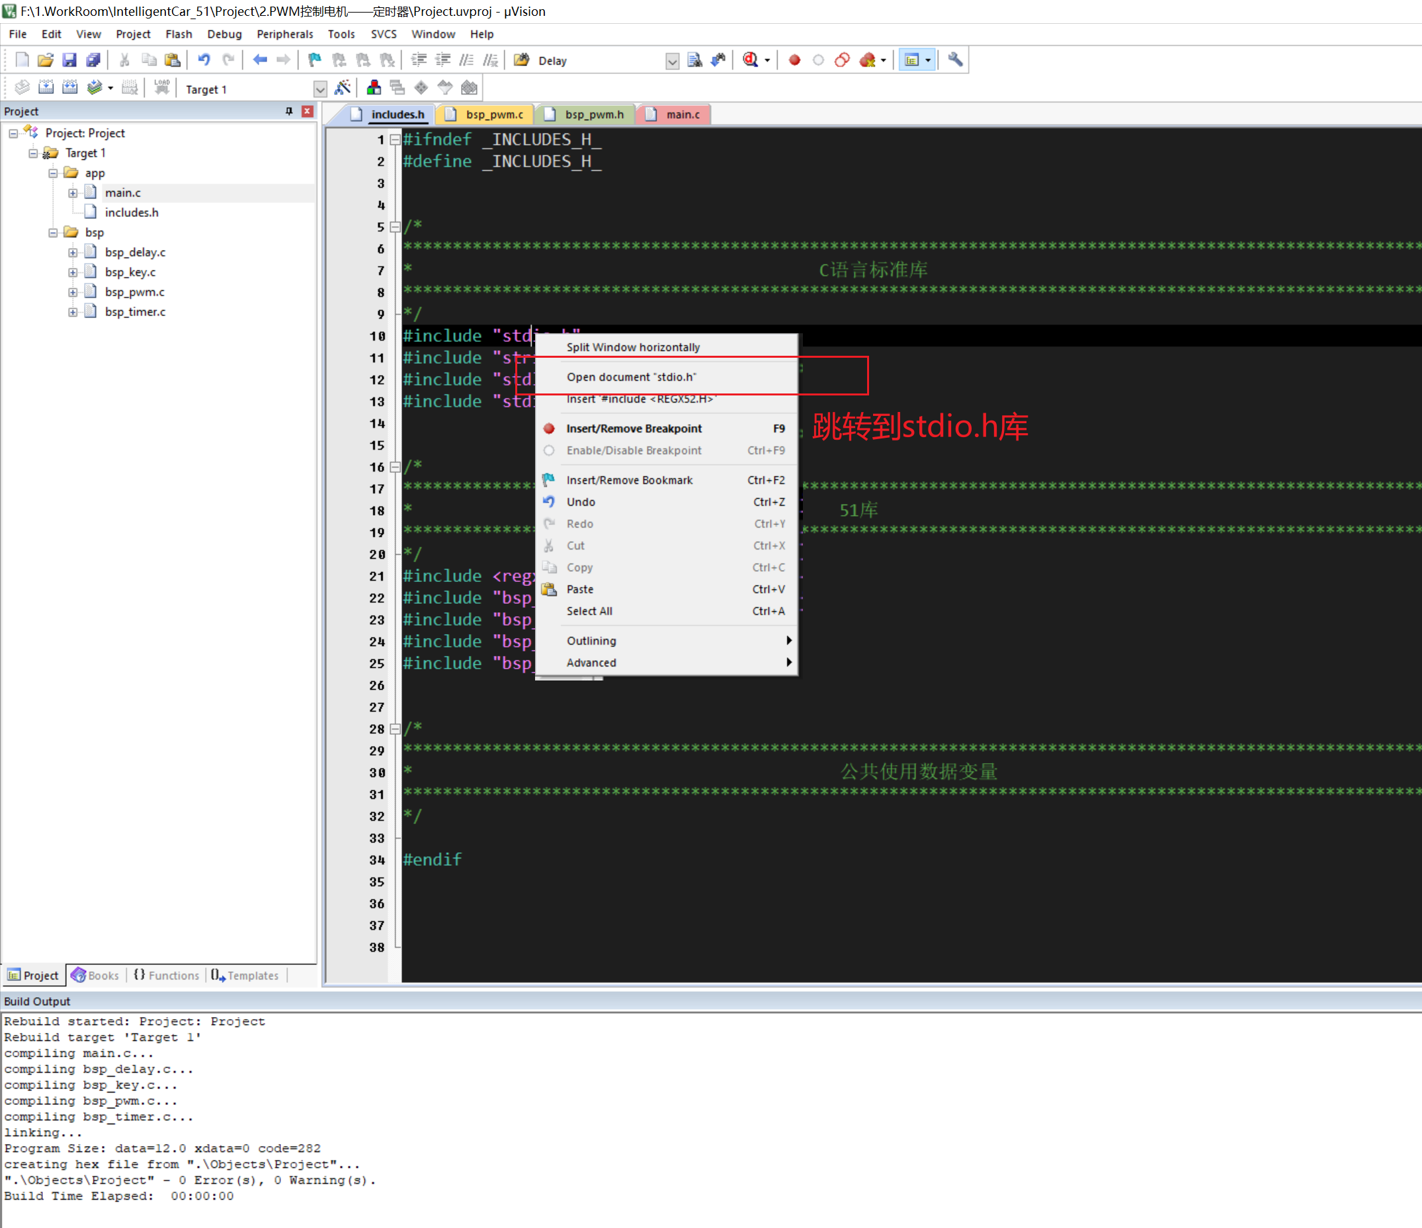Collapse the comment block at line 5
Viewport: 1422px width, 1228px height.
(x=395, y=227)
